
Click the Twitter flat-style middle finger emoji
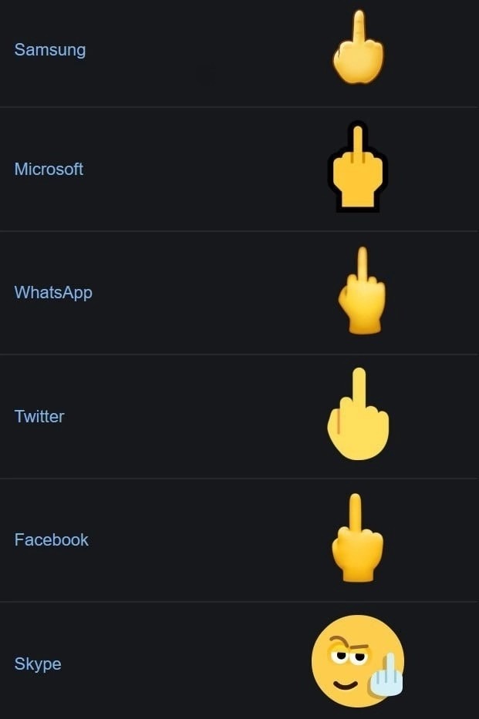coord(358,414)
